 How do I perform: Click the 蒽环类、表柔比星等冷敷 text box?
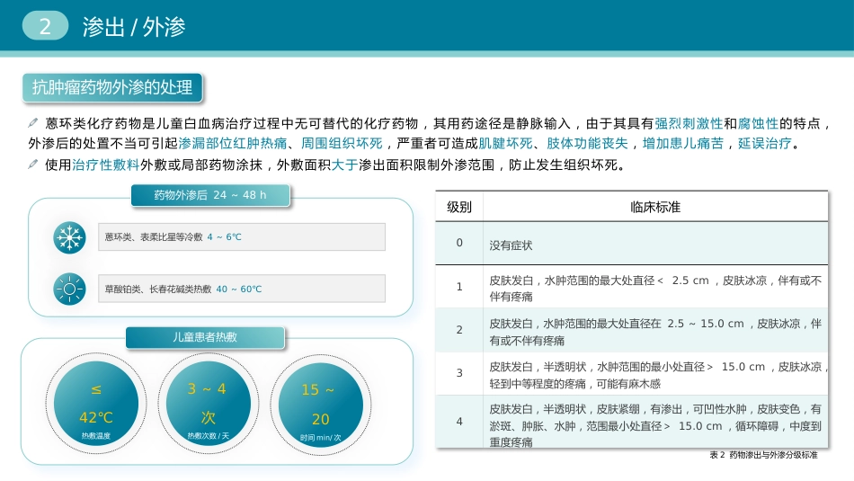pos(242,237)
